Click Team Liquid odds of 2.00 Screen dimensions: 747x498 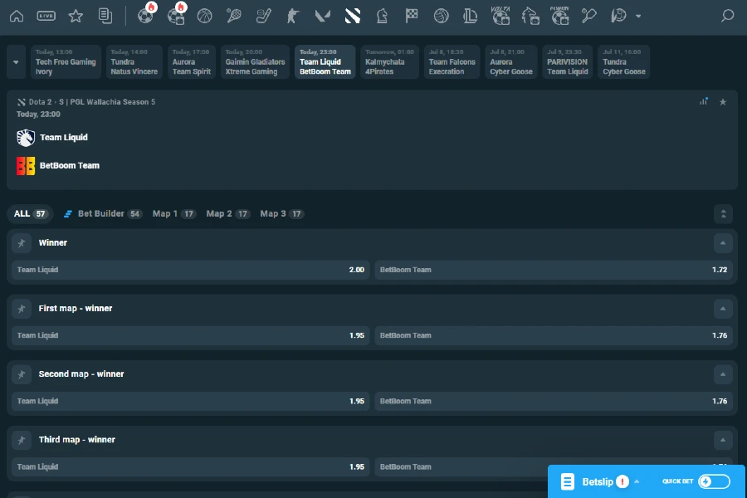[x=187, y=269]
